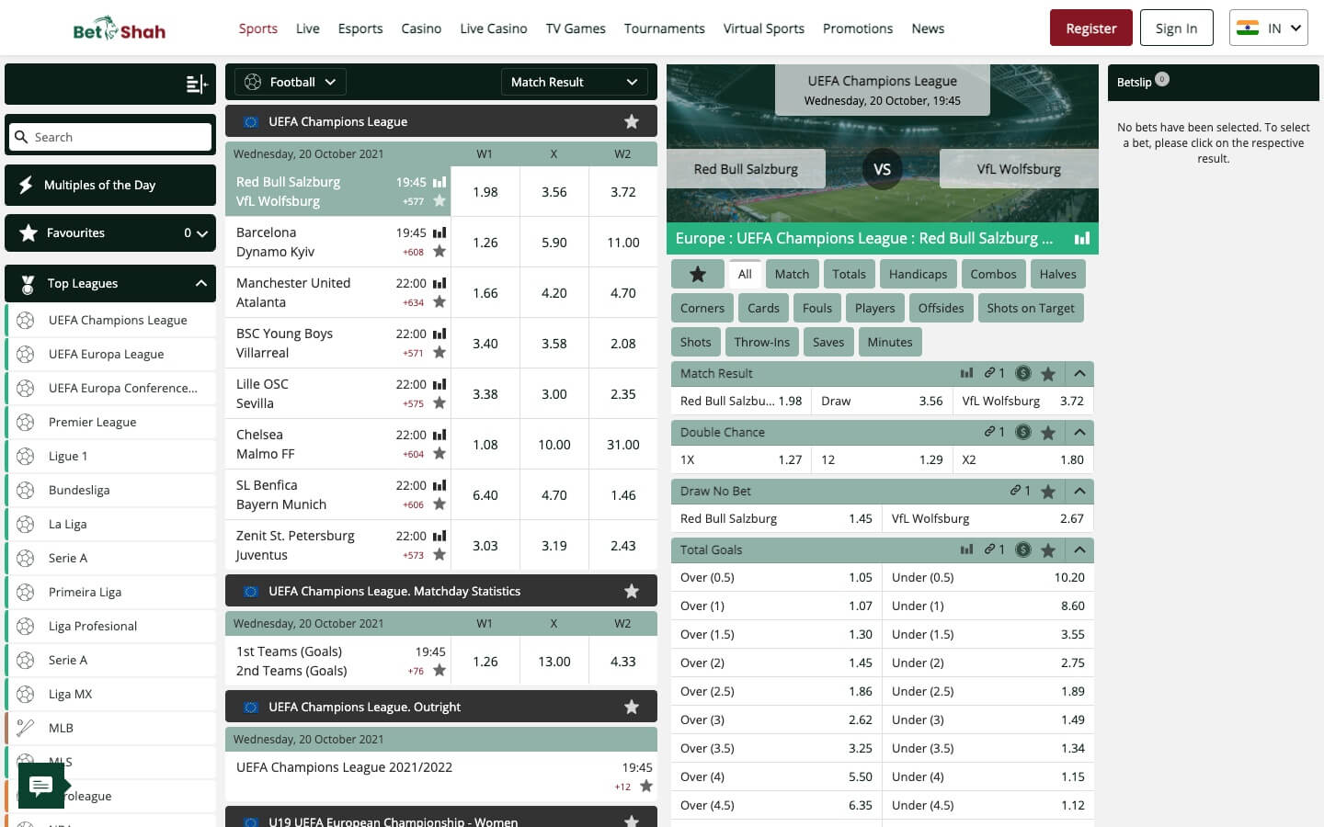Open UEFA Champions League 2021/2022 outright

click(x=441, y=776)
